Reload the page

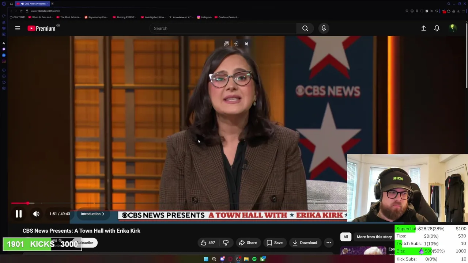click(21, 11)
